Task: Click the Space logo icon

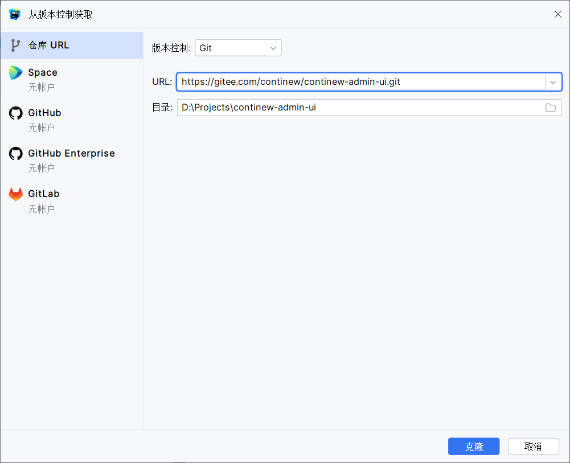Action: click(15, 73)
